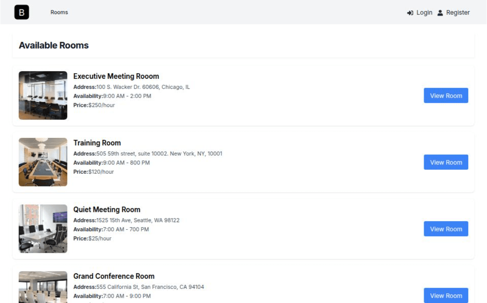
Task: Click the Training Room title
Action: [x=97, y=143]
